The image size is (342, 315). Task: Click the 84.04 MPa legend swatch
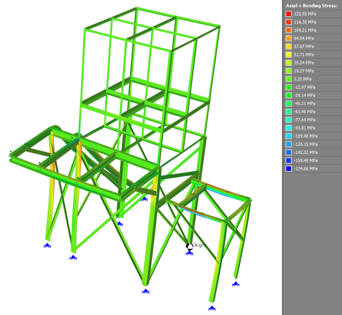tap(289, 39)
